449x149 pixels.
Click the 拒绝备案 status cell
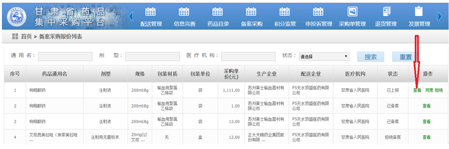point(393,137)
